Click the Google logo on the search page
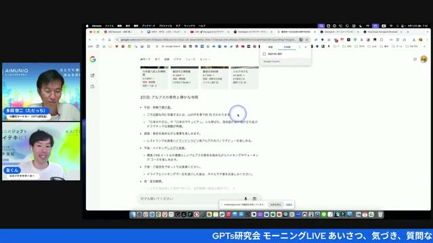Image resolution: width=433 pixels, height=243 pixels. click(x=93, y=59)
